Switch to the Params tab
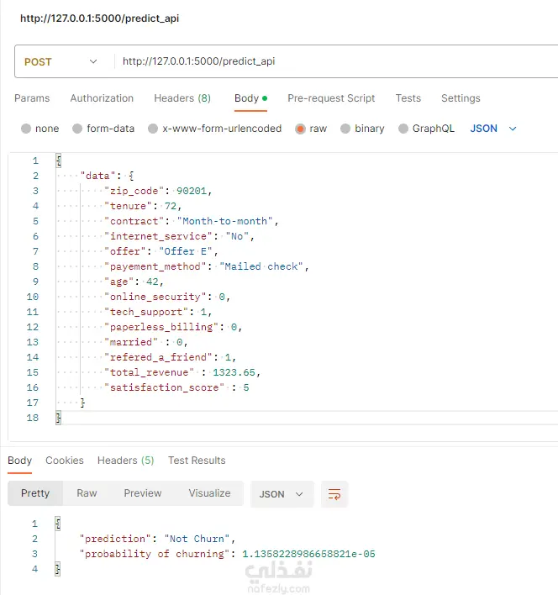This screenshot has width=558, height=595. (x=32, y=98)
